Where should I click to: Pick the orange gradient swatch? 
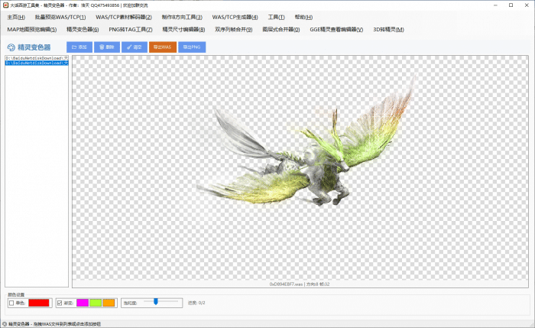109,303
